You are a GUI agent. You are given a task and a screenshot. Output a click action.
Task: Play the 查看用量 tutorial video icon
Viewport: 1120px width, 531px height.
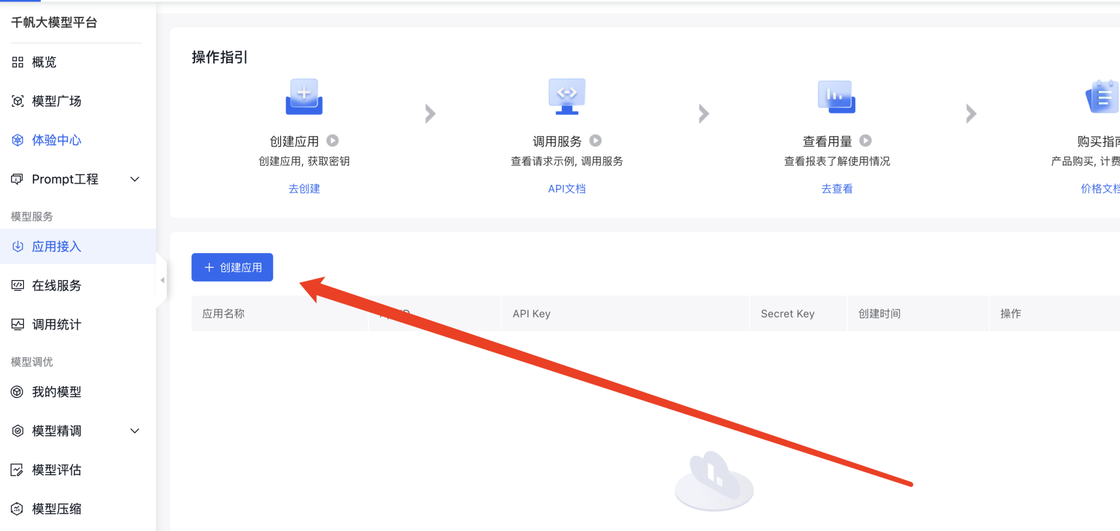click(865, 141)
